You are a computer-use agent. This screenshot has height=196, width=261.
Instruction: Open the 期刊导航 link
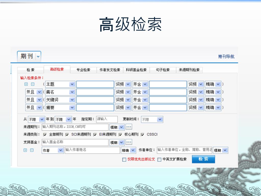[x=226, y=57]
